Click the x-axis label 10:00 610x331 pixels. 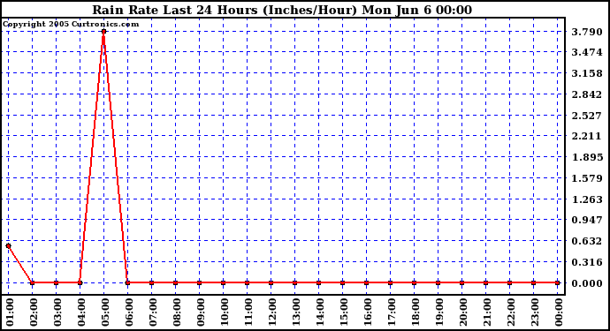tap(224, 312)
